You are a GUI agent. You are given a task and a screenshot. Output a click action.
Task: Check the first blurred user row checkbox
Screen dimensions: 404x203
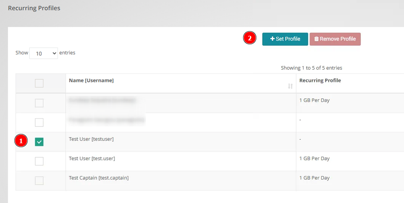point(39,103)
